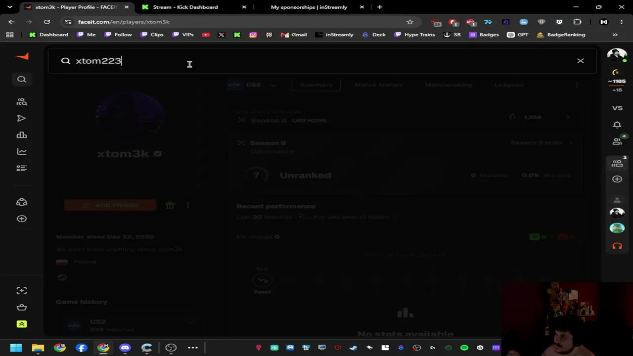The image size is (633, 356).
Task: Switch to the My sponsorships inStreamly tab
Action: click(309, 7)
